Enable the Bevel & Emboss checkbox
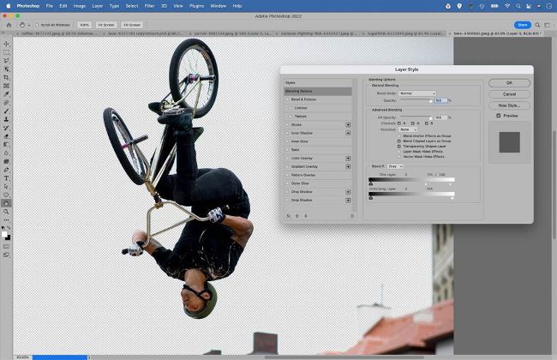Viewport: 557px width, 360px height. (x=287, y=99)
